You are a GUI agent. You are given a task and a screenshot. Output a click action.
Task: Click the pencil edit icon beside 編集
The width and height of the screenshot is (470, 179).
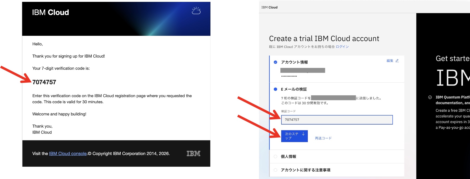(397, 61)
